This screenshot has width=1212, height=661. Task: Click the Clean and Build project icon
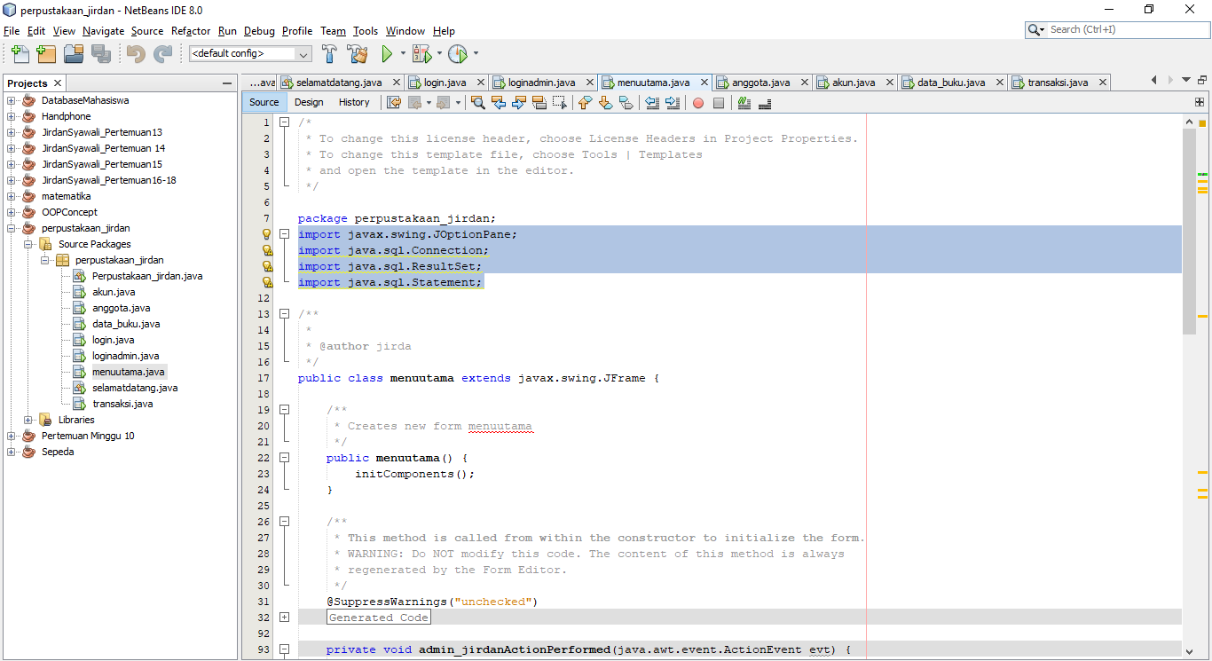click(x=358, y=53)
